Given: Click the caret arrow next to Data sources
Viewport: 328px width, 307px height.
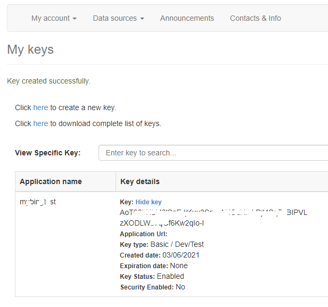Looking at the screenshot, I should tap(142, 19).
